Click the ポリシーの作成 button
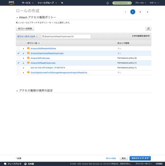 [25, 29]
